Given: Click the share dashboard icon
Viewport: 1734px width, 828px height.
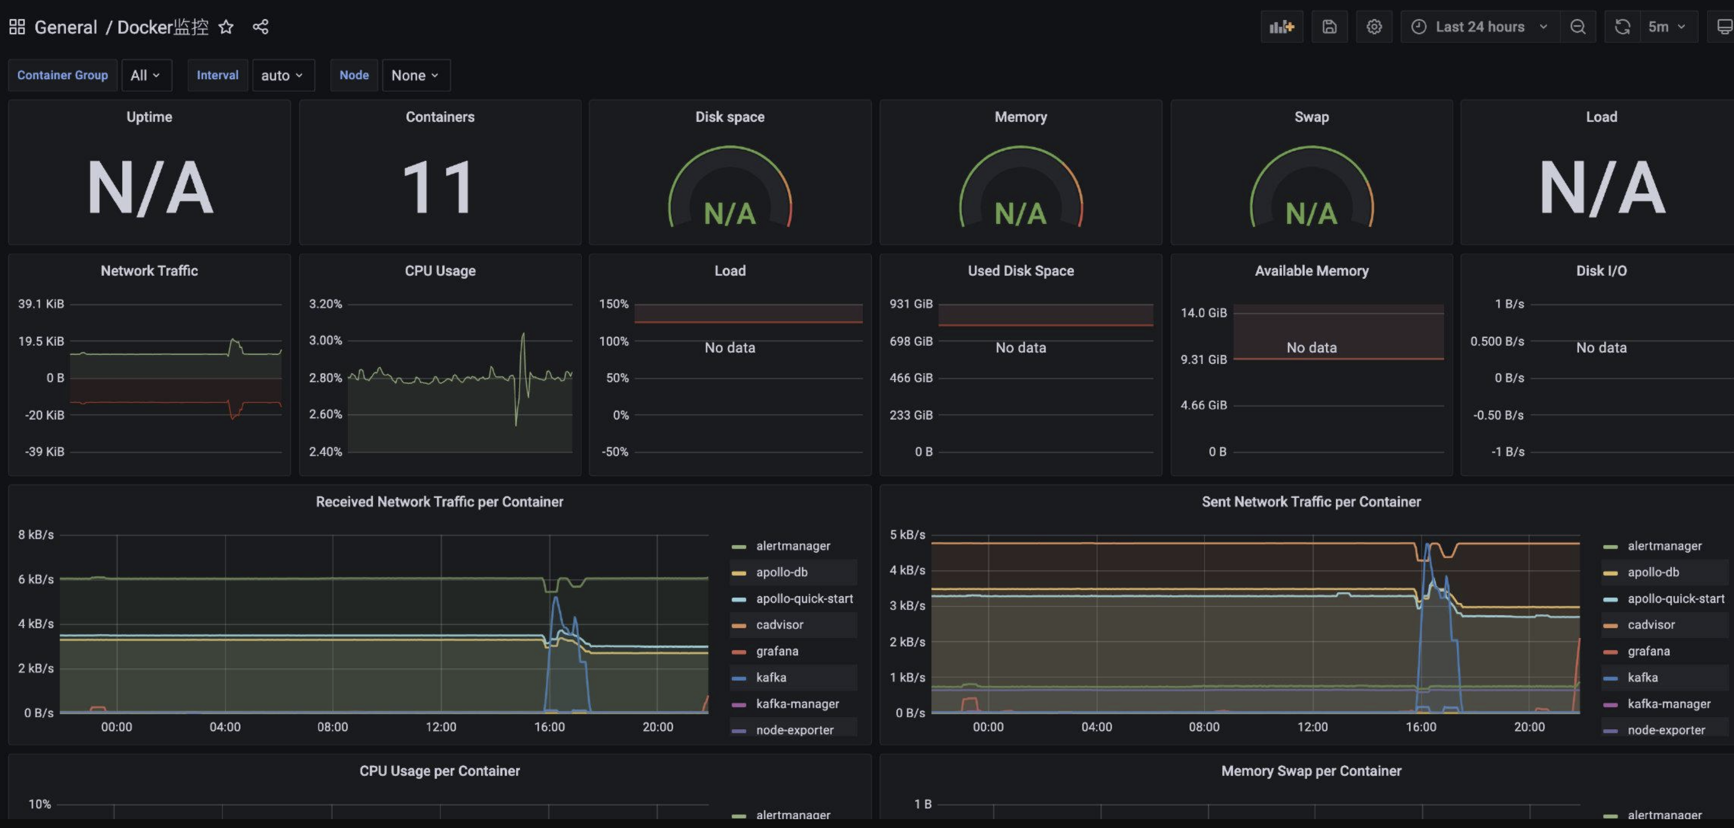Looking at the screenshot, I should [x=260, y=27].
